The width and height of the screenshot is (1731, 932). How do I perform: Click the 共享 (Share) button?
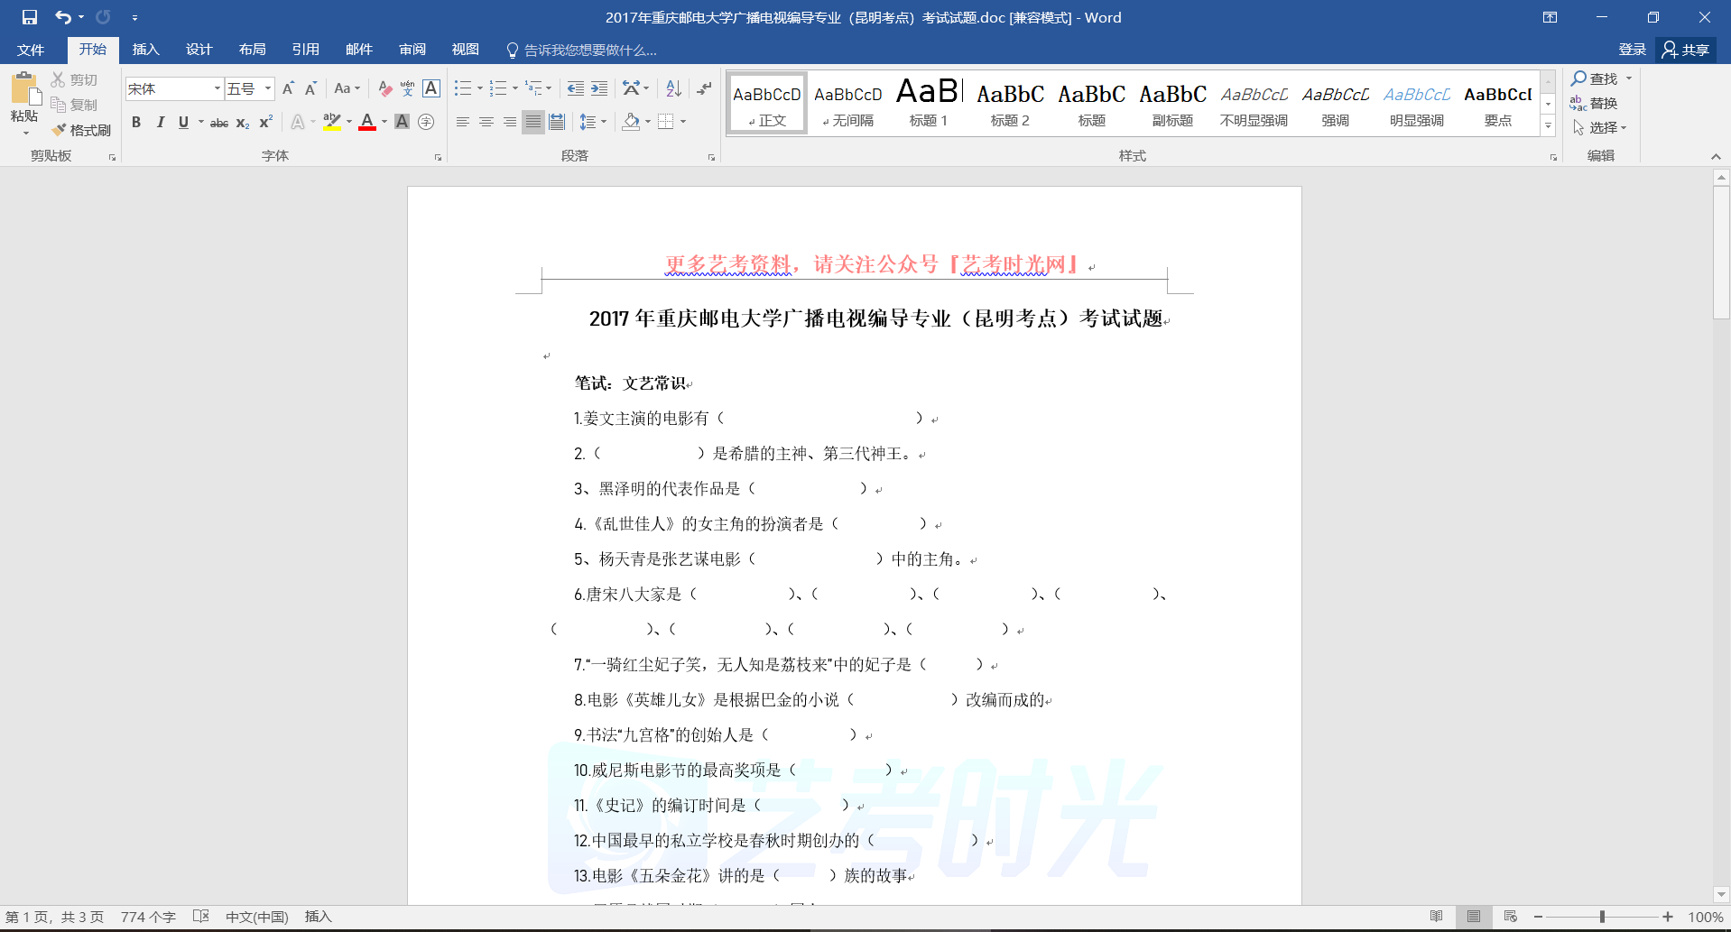pos(1686,50)
